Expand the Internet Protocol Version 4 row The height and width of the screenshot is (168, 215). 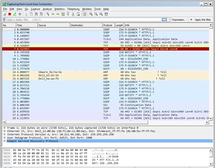tap(5, 134)
